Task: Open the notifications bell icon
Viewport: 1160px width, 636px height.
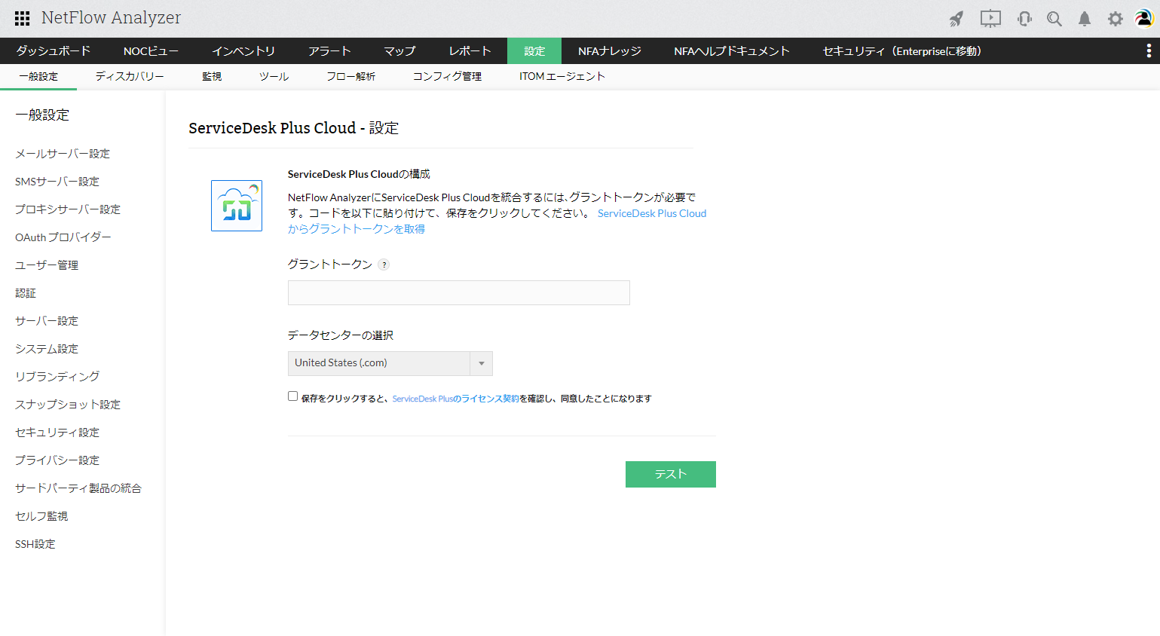Action: pyautogui.click(x=1085, y=19)
